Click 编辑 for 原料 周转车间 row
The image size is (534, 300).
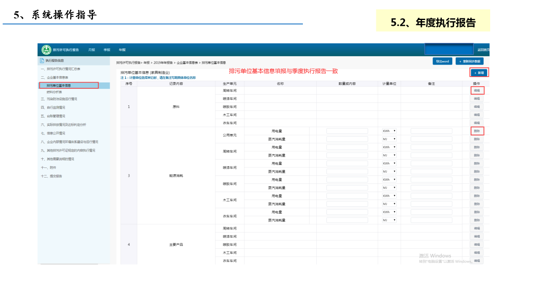click(x=477, y=90)
